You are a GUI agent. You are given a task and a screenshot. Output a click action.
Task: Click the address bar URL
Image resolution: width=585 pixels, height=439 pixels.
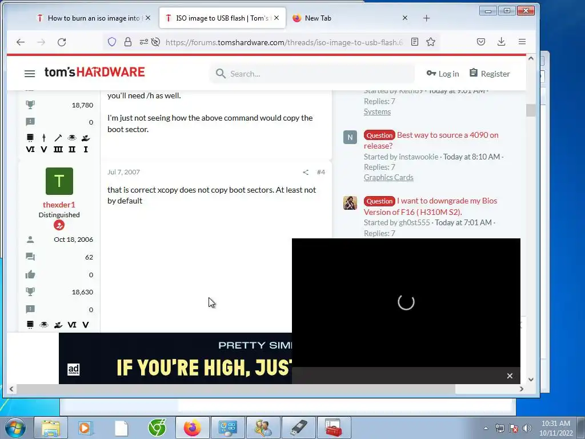285,42
